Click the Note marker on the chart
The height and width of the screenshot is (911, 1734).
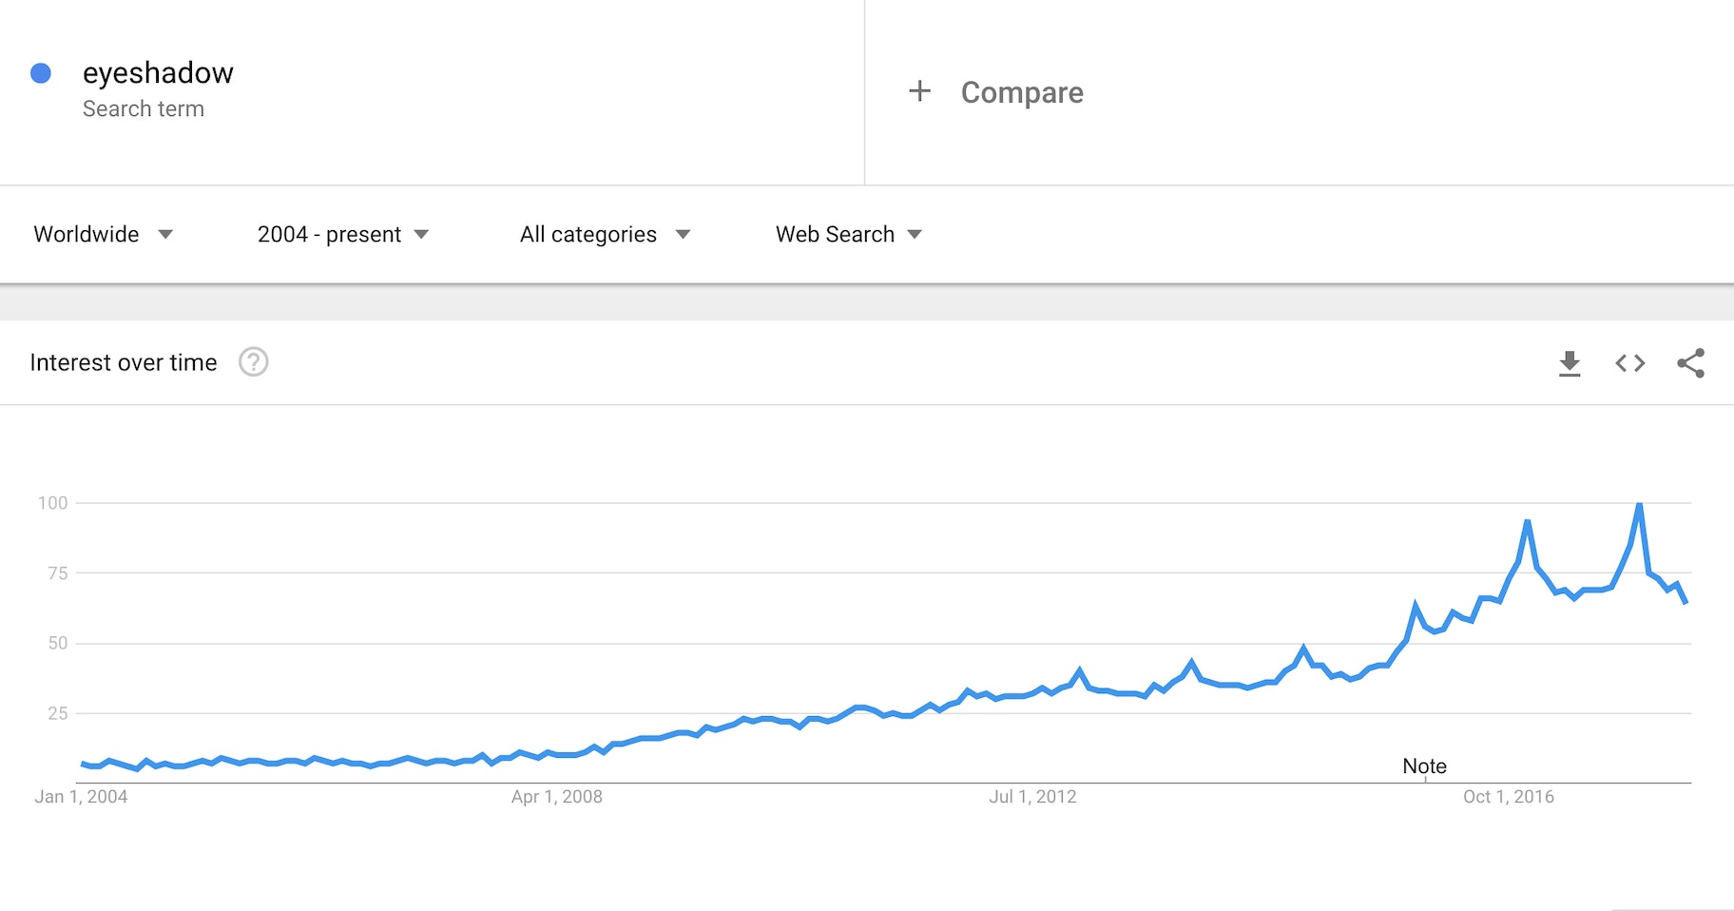click(1423, 766)
